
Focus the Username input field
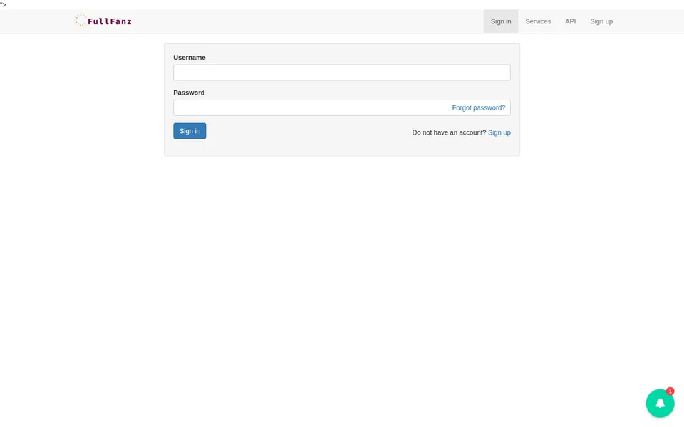point(341,73)
